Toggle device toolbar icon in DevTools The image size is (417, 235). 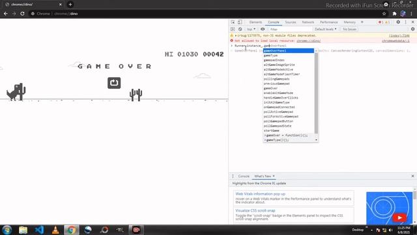(240, 22)
